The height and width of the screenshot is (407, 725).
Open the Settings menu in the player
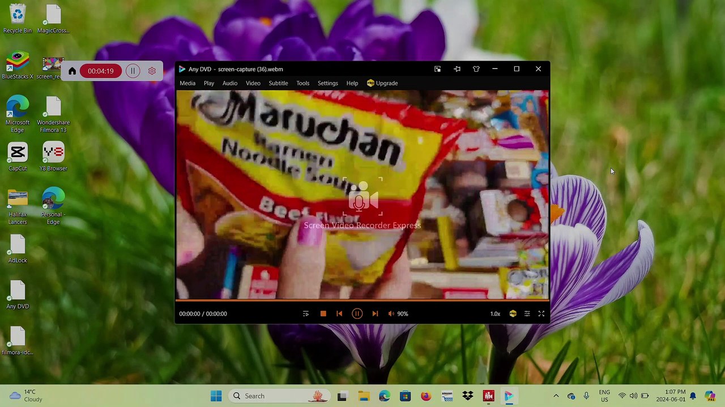[x=328, y=83]
